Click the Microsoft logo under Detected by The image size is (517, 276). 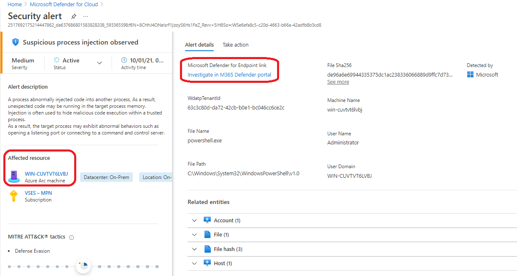(470, 75)
